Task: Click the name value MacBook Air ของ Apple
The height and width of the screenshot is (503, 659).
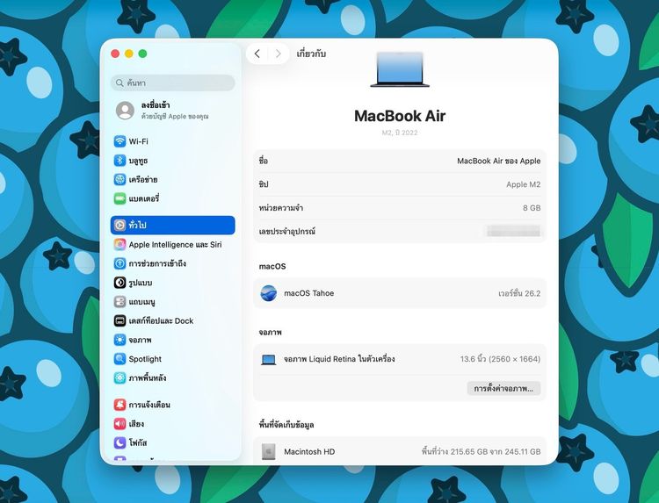Action: [499, 161]
